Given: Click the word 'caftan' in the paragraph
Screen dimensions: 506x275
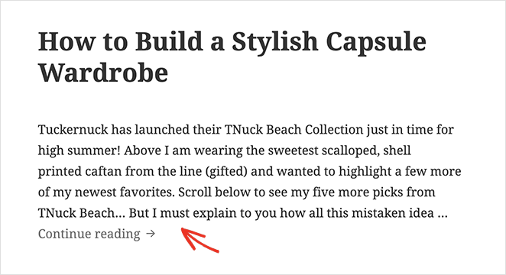Looking at the screenshot, I should tap(103, 172).
